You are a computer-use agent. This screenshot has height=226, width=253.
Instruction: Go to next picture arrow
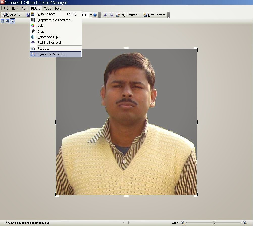(129, 223)
